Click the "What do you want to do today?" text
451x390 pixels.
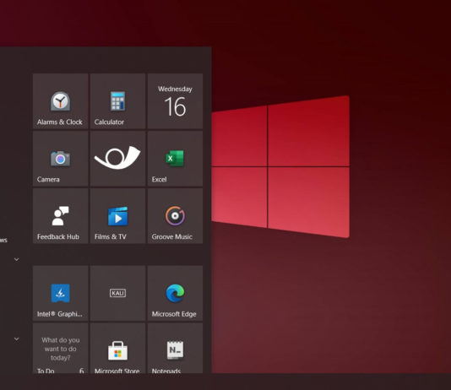(61, 349)
